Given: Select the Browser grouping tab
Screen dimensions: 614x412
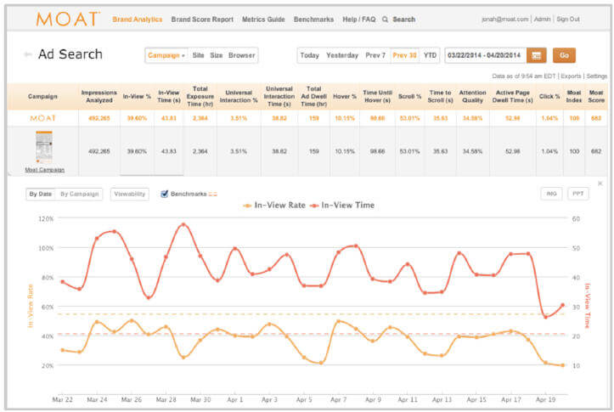Looking at the screenshot, I should (241, 55).
